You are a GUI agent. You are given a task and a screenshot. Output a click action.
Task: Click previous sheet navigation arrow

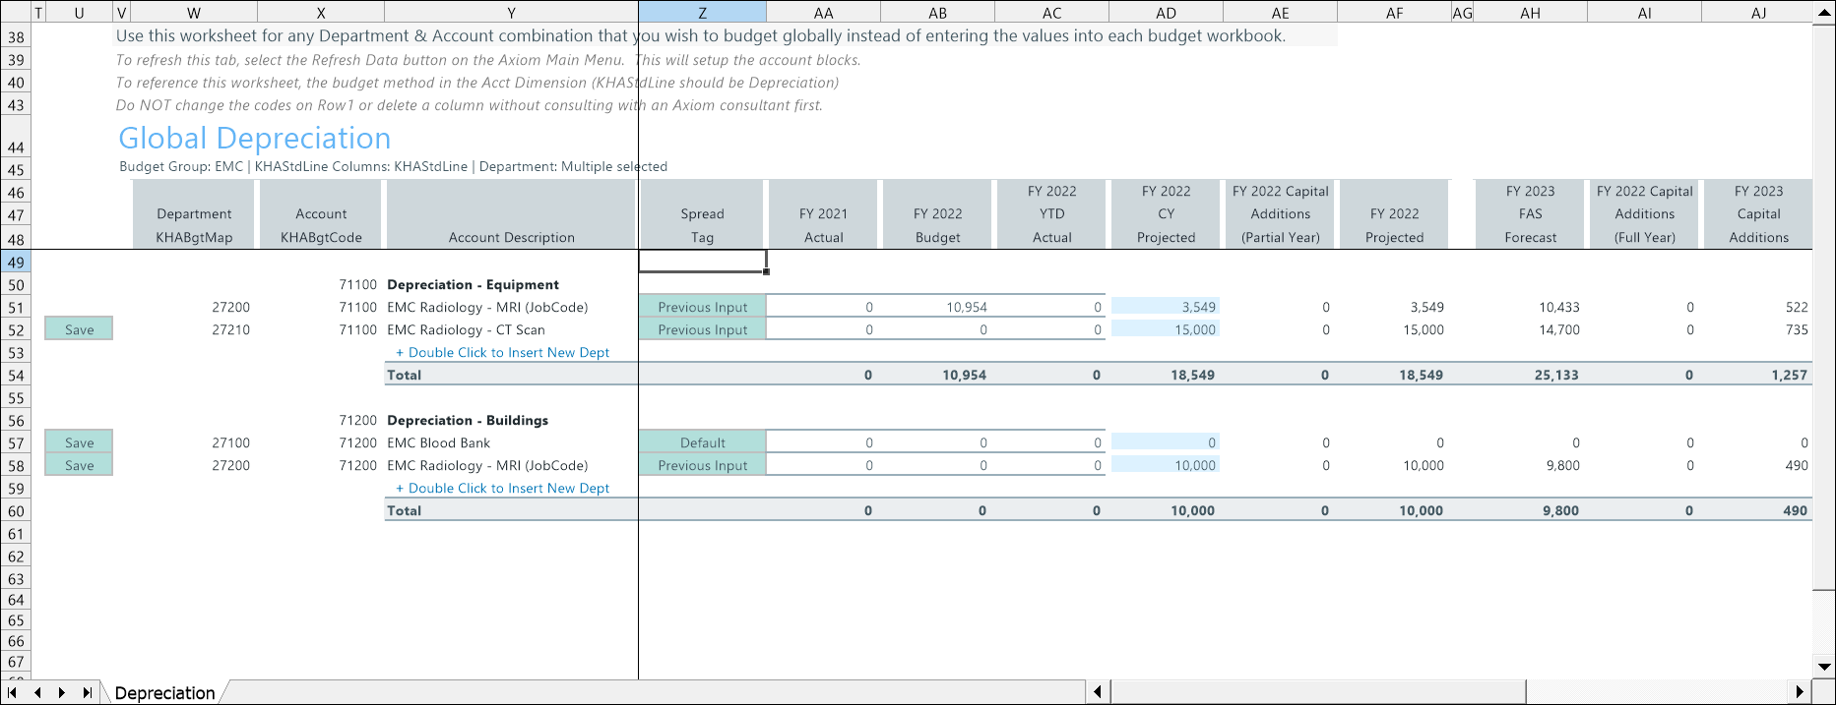(x=37, y=692)
